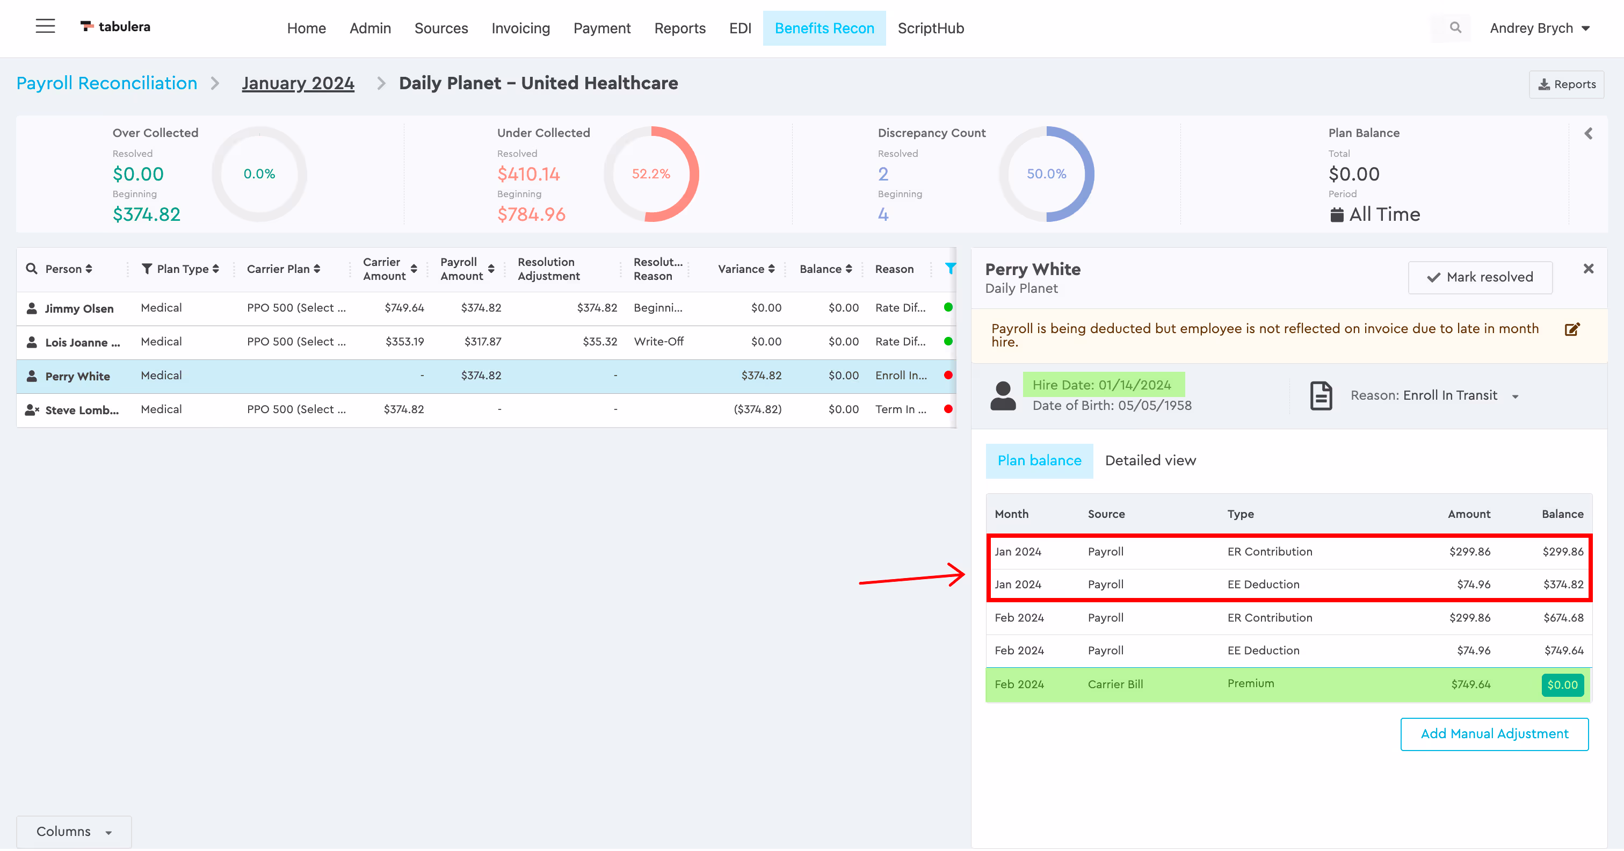The width and height of the screenshot is (1624, 851).
Task: Sort by Variance column arrows
Action: pos(772,269)
